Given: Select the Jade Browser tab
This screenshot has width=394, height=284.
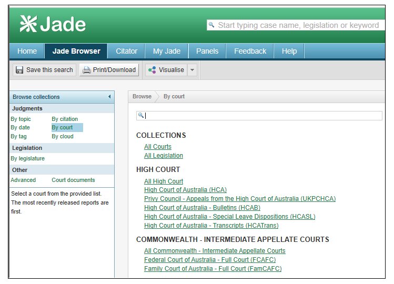Looking at the screenshot, I should pyautogui.click(x=76, y=51).
